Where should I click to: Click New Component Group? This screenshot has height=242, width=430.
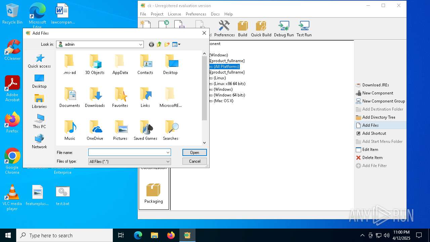click(x=381, y=101)
